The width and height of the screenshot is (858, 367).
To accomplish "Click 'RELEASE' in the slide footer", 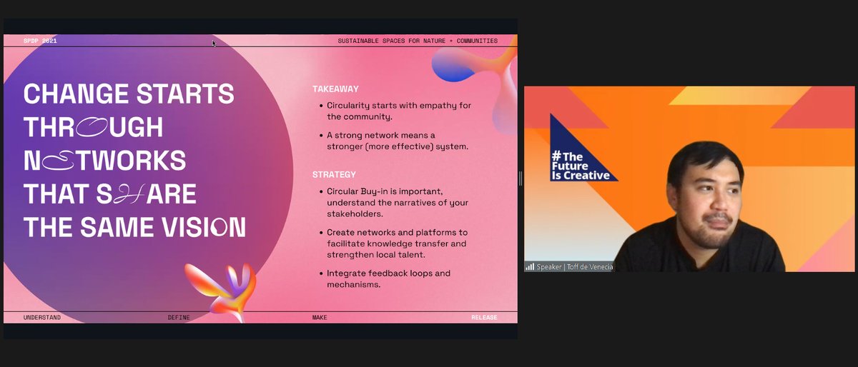I will point(484,317).
